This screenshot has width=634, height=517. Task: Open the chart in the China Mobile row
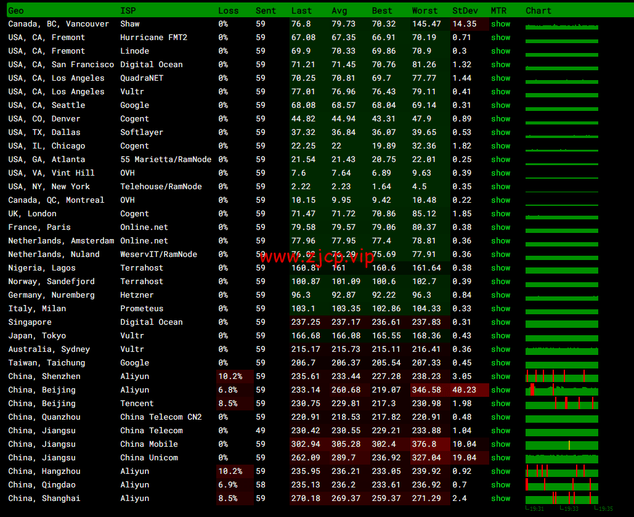click(x=562, y=444)
